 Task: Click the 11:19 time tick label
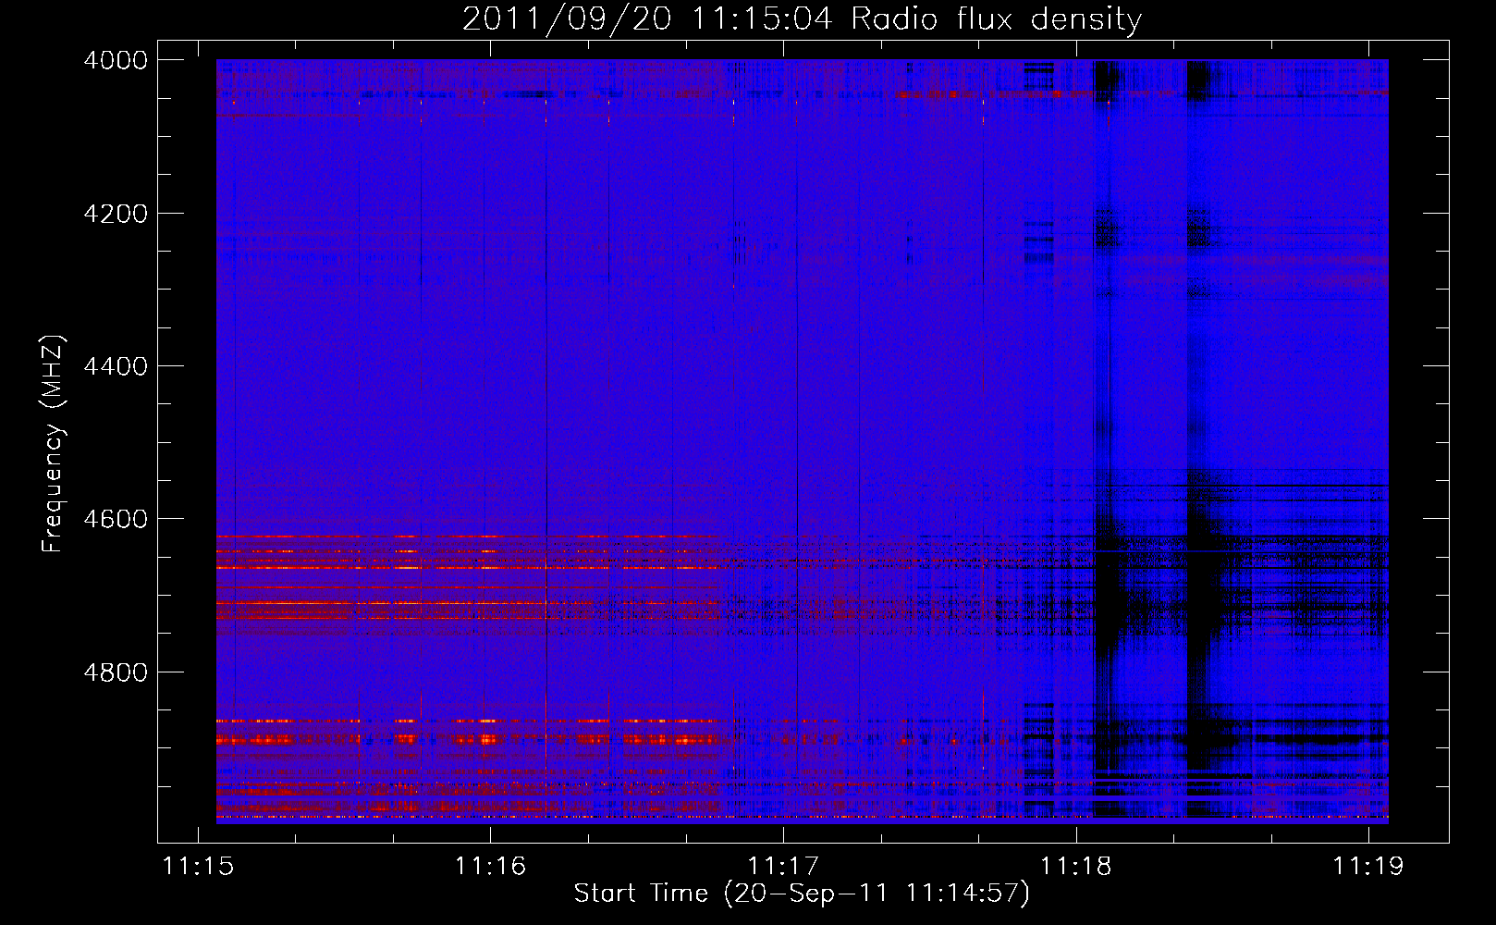1367,866
